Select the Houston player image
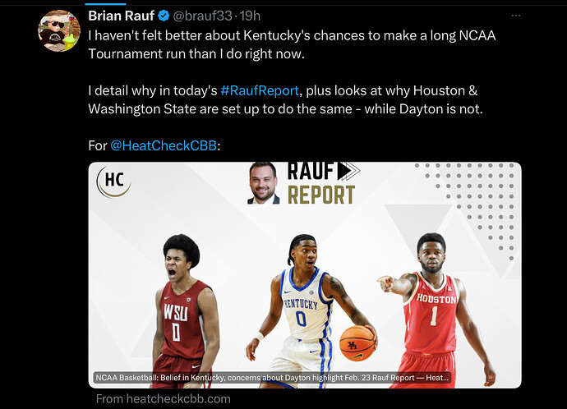567x409 pixels. click(x=437, y=310)
